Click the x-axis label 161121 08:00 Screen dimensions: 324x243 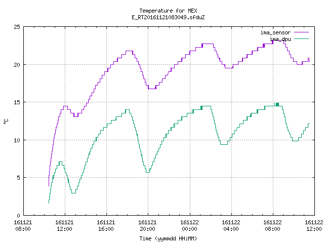(23, 226)
